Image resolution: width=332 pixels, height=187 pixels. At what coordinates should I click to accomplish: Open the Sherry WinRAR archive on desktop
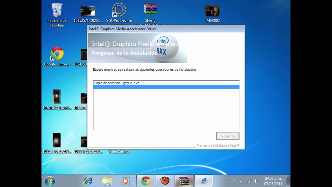(x=150, y=13)
